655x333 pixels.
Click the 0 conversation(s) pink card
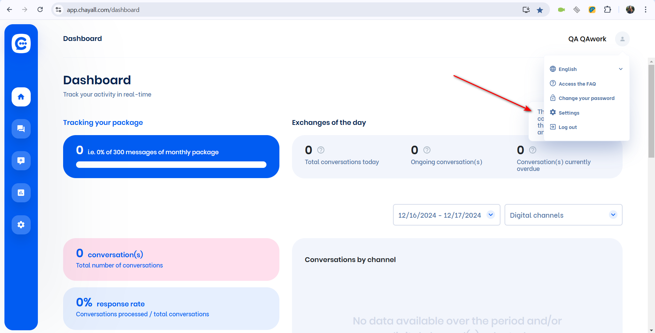point(171,259)
